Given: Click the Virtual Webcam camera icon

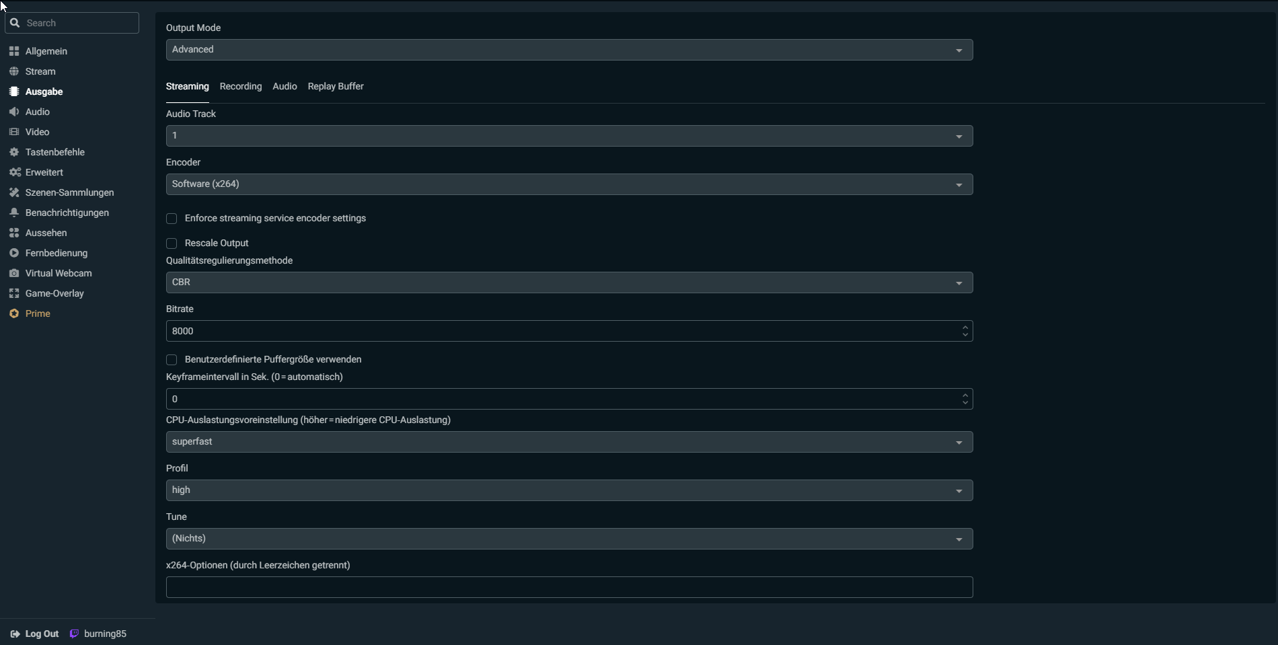Looking at the screenshot, I should [14, 273].
